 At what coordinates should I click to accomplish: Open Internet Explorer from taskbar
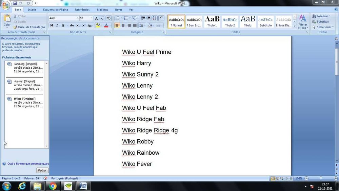(22, 186)
